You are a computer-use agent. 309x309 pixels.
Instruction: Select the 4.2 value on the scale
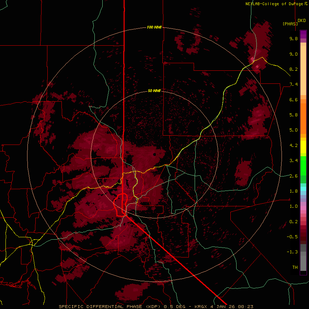(294, 146)
